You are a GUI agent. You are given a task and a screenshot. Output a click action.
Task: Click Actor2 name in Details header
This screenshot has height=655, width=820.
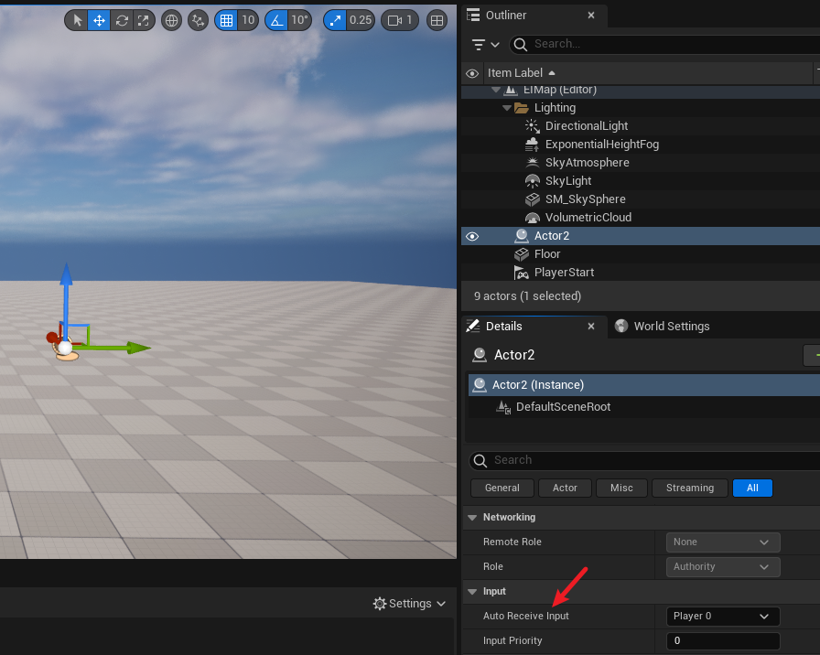[x=514, y=355]
